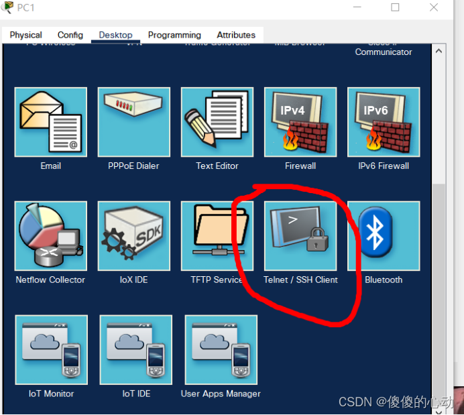Switch to the Physical tab
The width and height of the screenshot is (464, 415).
point(25,35)
